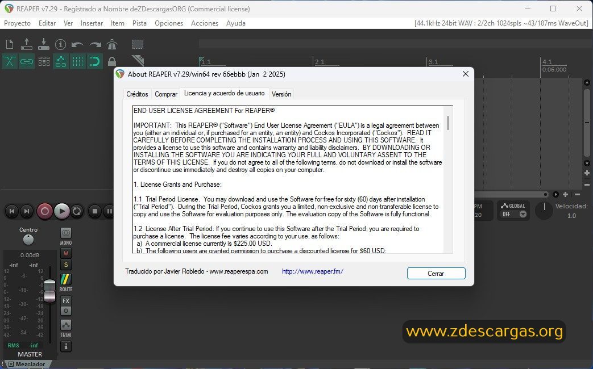
Task: Click the Stop transport button
Action: click(x=95, y=211)
